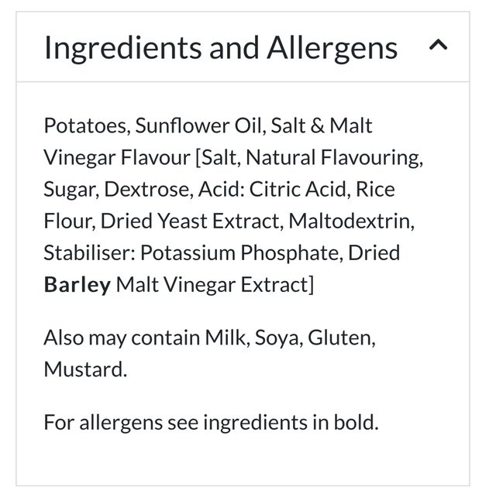Click Dried Yeast Extract text
The image size is (496, 494).
(x=192, y=221)
